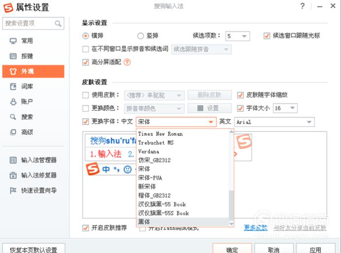This screenshot has height=253, width=341.
Task: Choose 汉仪旗黑-55S Book from the font list
Action: [183, 213]
